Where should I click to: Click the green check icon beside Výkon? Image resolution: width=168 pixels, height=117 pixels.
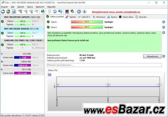[x=48, y=22]
